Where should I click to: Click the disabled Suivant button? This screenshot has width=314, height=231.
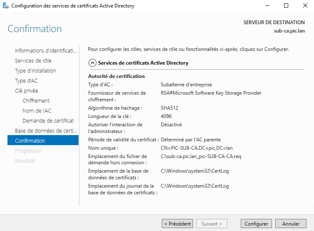coord(212,223)
